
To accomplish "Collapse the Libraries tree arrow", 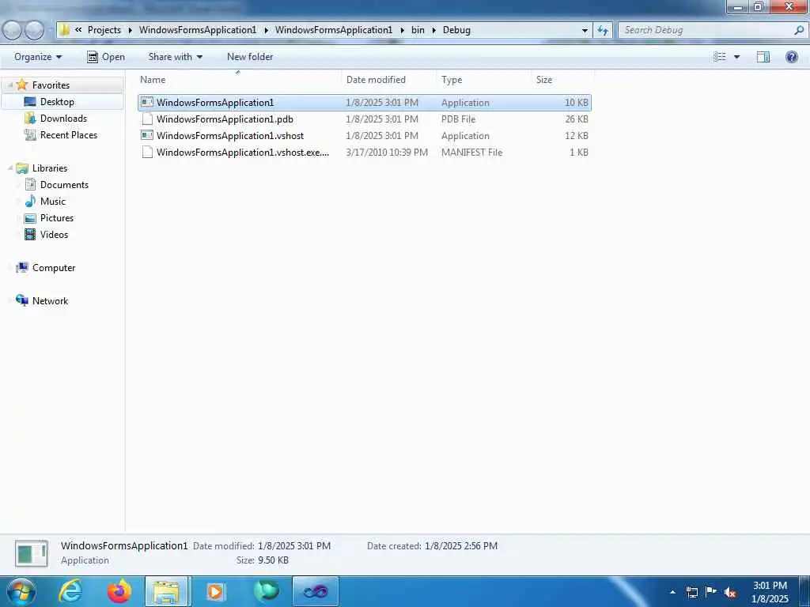I will point(9,168).
